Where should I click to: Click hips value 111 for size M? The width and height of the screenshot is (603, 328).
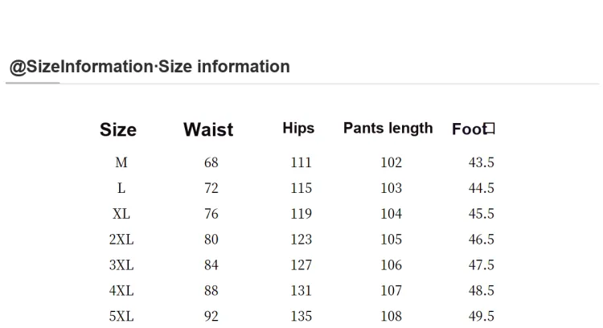(301, 162)
